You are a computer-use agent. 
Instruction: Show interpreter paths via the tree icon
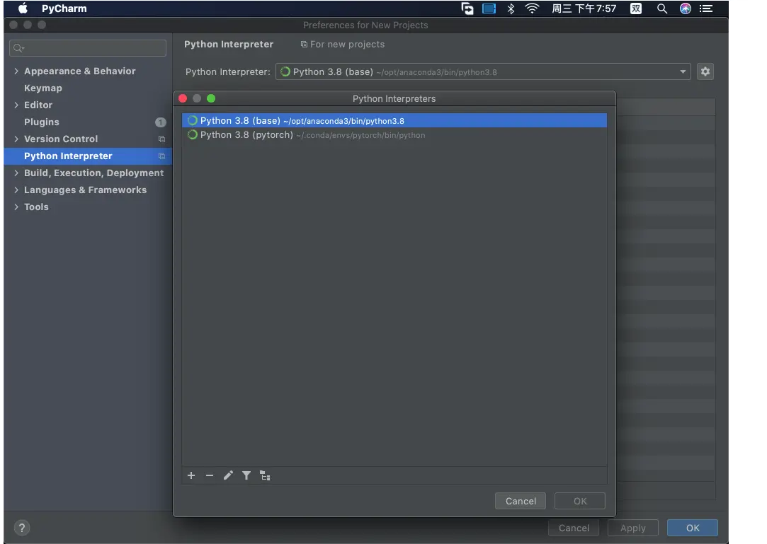click(265, 475)
